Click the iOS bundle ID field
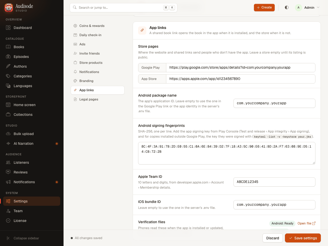Screen dimensions: 328x246 274,205
